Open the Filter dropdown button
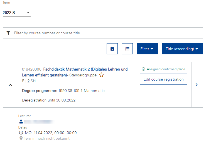The width and height of the screenshot is (206, 150). tap(147, 49)
